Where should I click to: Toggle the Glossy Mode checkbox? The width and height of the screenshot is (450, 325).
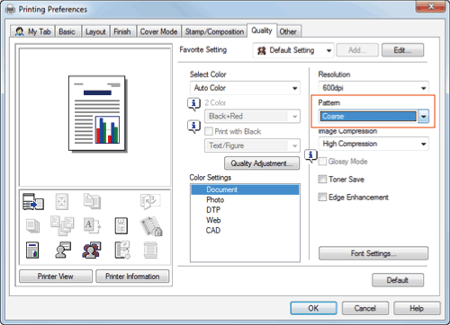tap(322, 162)
